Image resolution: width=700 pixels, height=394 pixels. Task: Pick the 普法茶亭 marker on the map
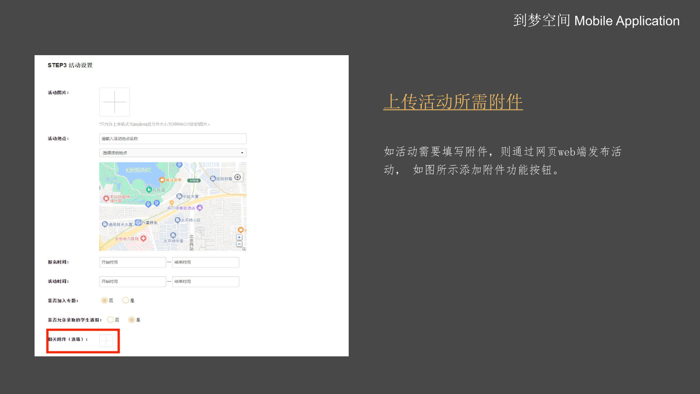pos(162,180)
